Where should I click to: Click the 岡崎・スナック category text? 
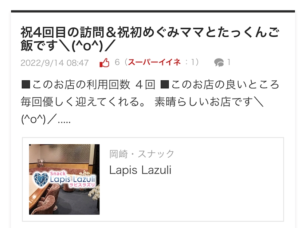pyautogui.click(x=142, y=154)
